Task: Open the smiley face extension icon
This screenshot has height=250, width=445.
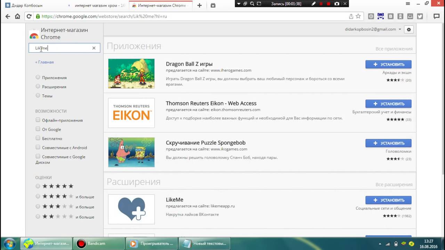Action: pos(410,16)
